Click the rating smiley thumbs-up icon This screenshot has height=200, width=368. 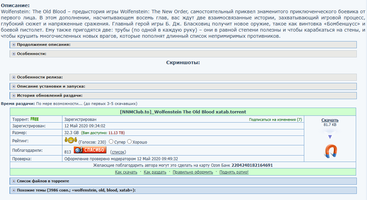71,140
